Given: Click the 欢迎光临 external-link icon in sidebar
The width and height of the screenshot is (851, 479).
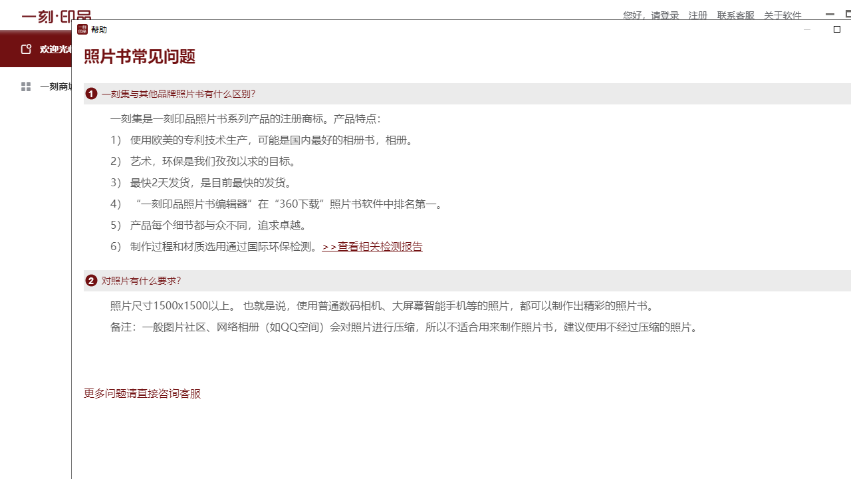Looking at the screenshot, I should [26, 48].
